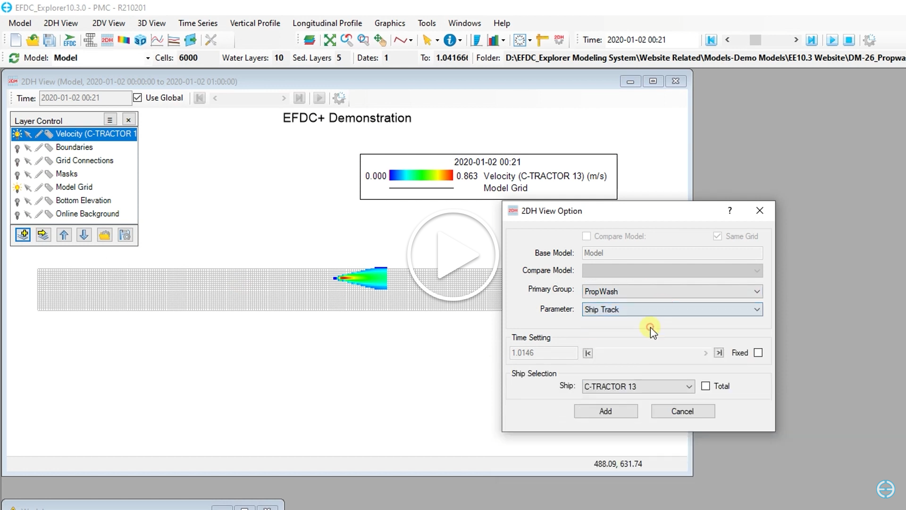
Task: Toggle the Grid Connections layer bulb
Action: coord(17,161)
